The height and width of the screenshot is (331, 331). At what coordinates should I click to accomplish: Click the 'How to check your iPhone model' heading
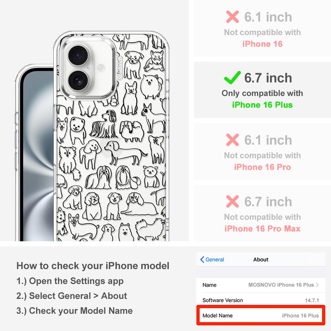click(93, 266)
